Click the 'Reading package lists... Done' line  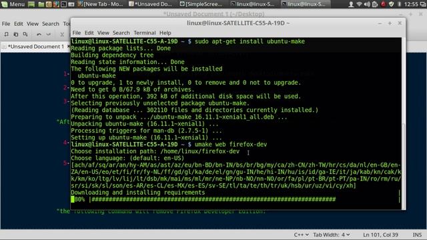coord(121,48)
